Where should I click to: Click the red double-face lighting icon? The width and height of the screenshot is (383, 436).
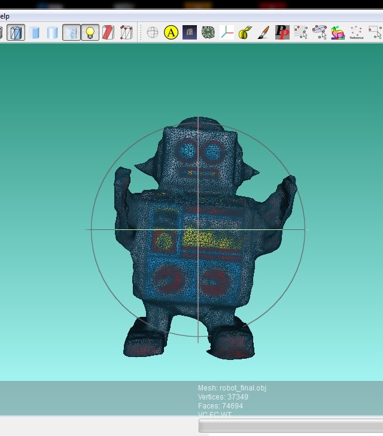(x=108, y=32)
